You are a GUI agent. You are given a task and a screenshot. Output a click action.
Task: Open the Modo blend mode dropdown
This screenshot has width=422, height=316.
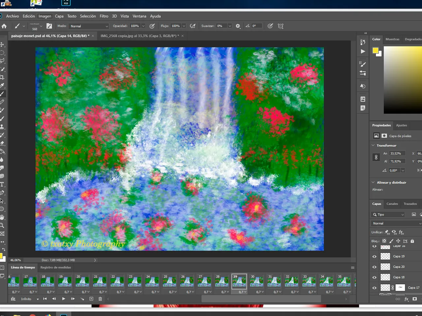pos(89,26)
